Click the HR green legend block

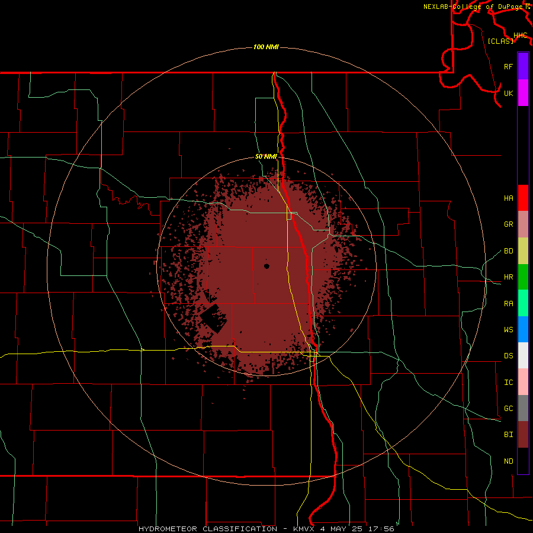(x=523, y=277)
